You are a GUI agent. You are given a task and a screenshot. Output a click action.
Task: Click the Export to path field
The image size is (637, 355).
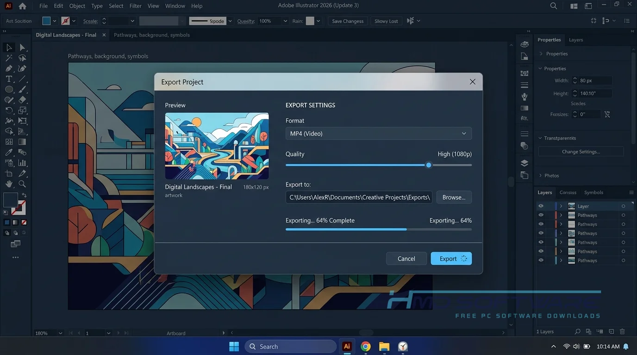[x=359, y=197]
